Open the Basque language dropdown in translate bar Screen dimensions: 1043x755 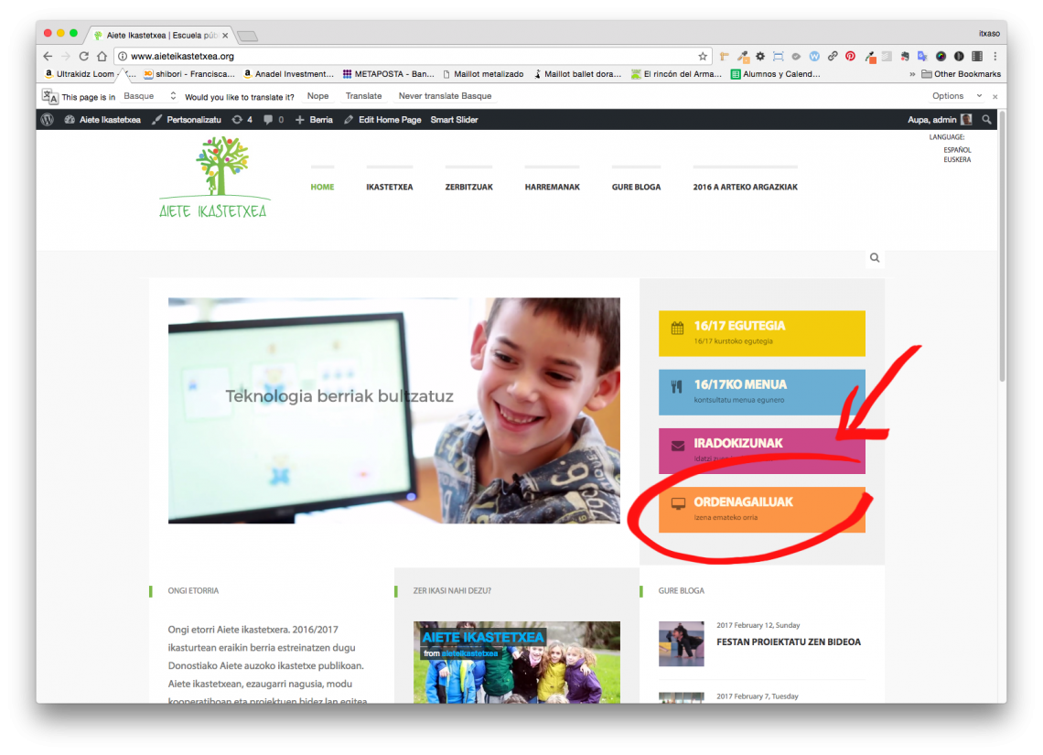click(150, 96)
